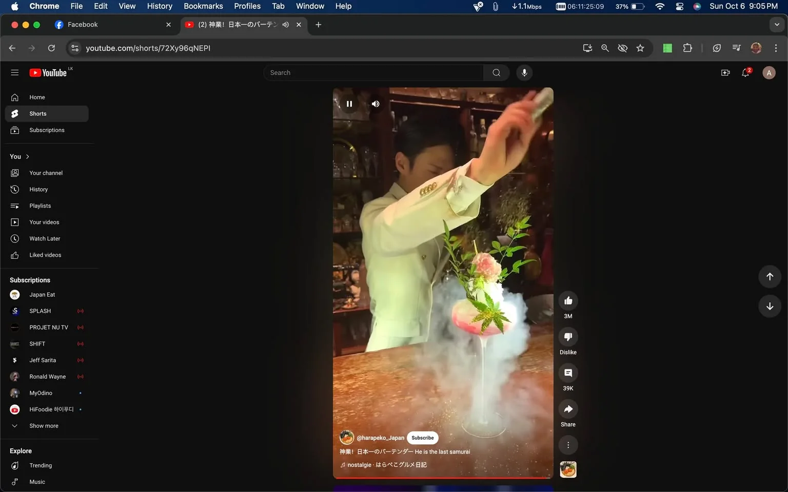Open Trending under Explore
The height and width of the screenshot is (492, 788).
[x=47, y=465]
